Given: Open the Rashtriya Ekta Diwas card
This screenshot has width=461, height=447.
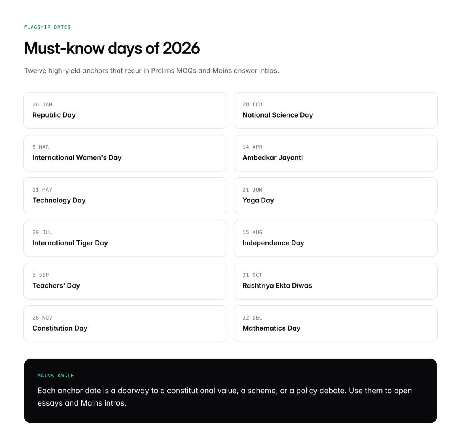Looking at the screenshot, I should pos(335,281).
